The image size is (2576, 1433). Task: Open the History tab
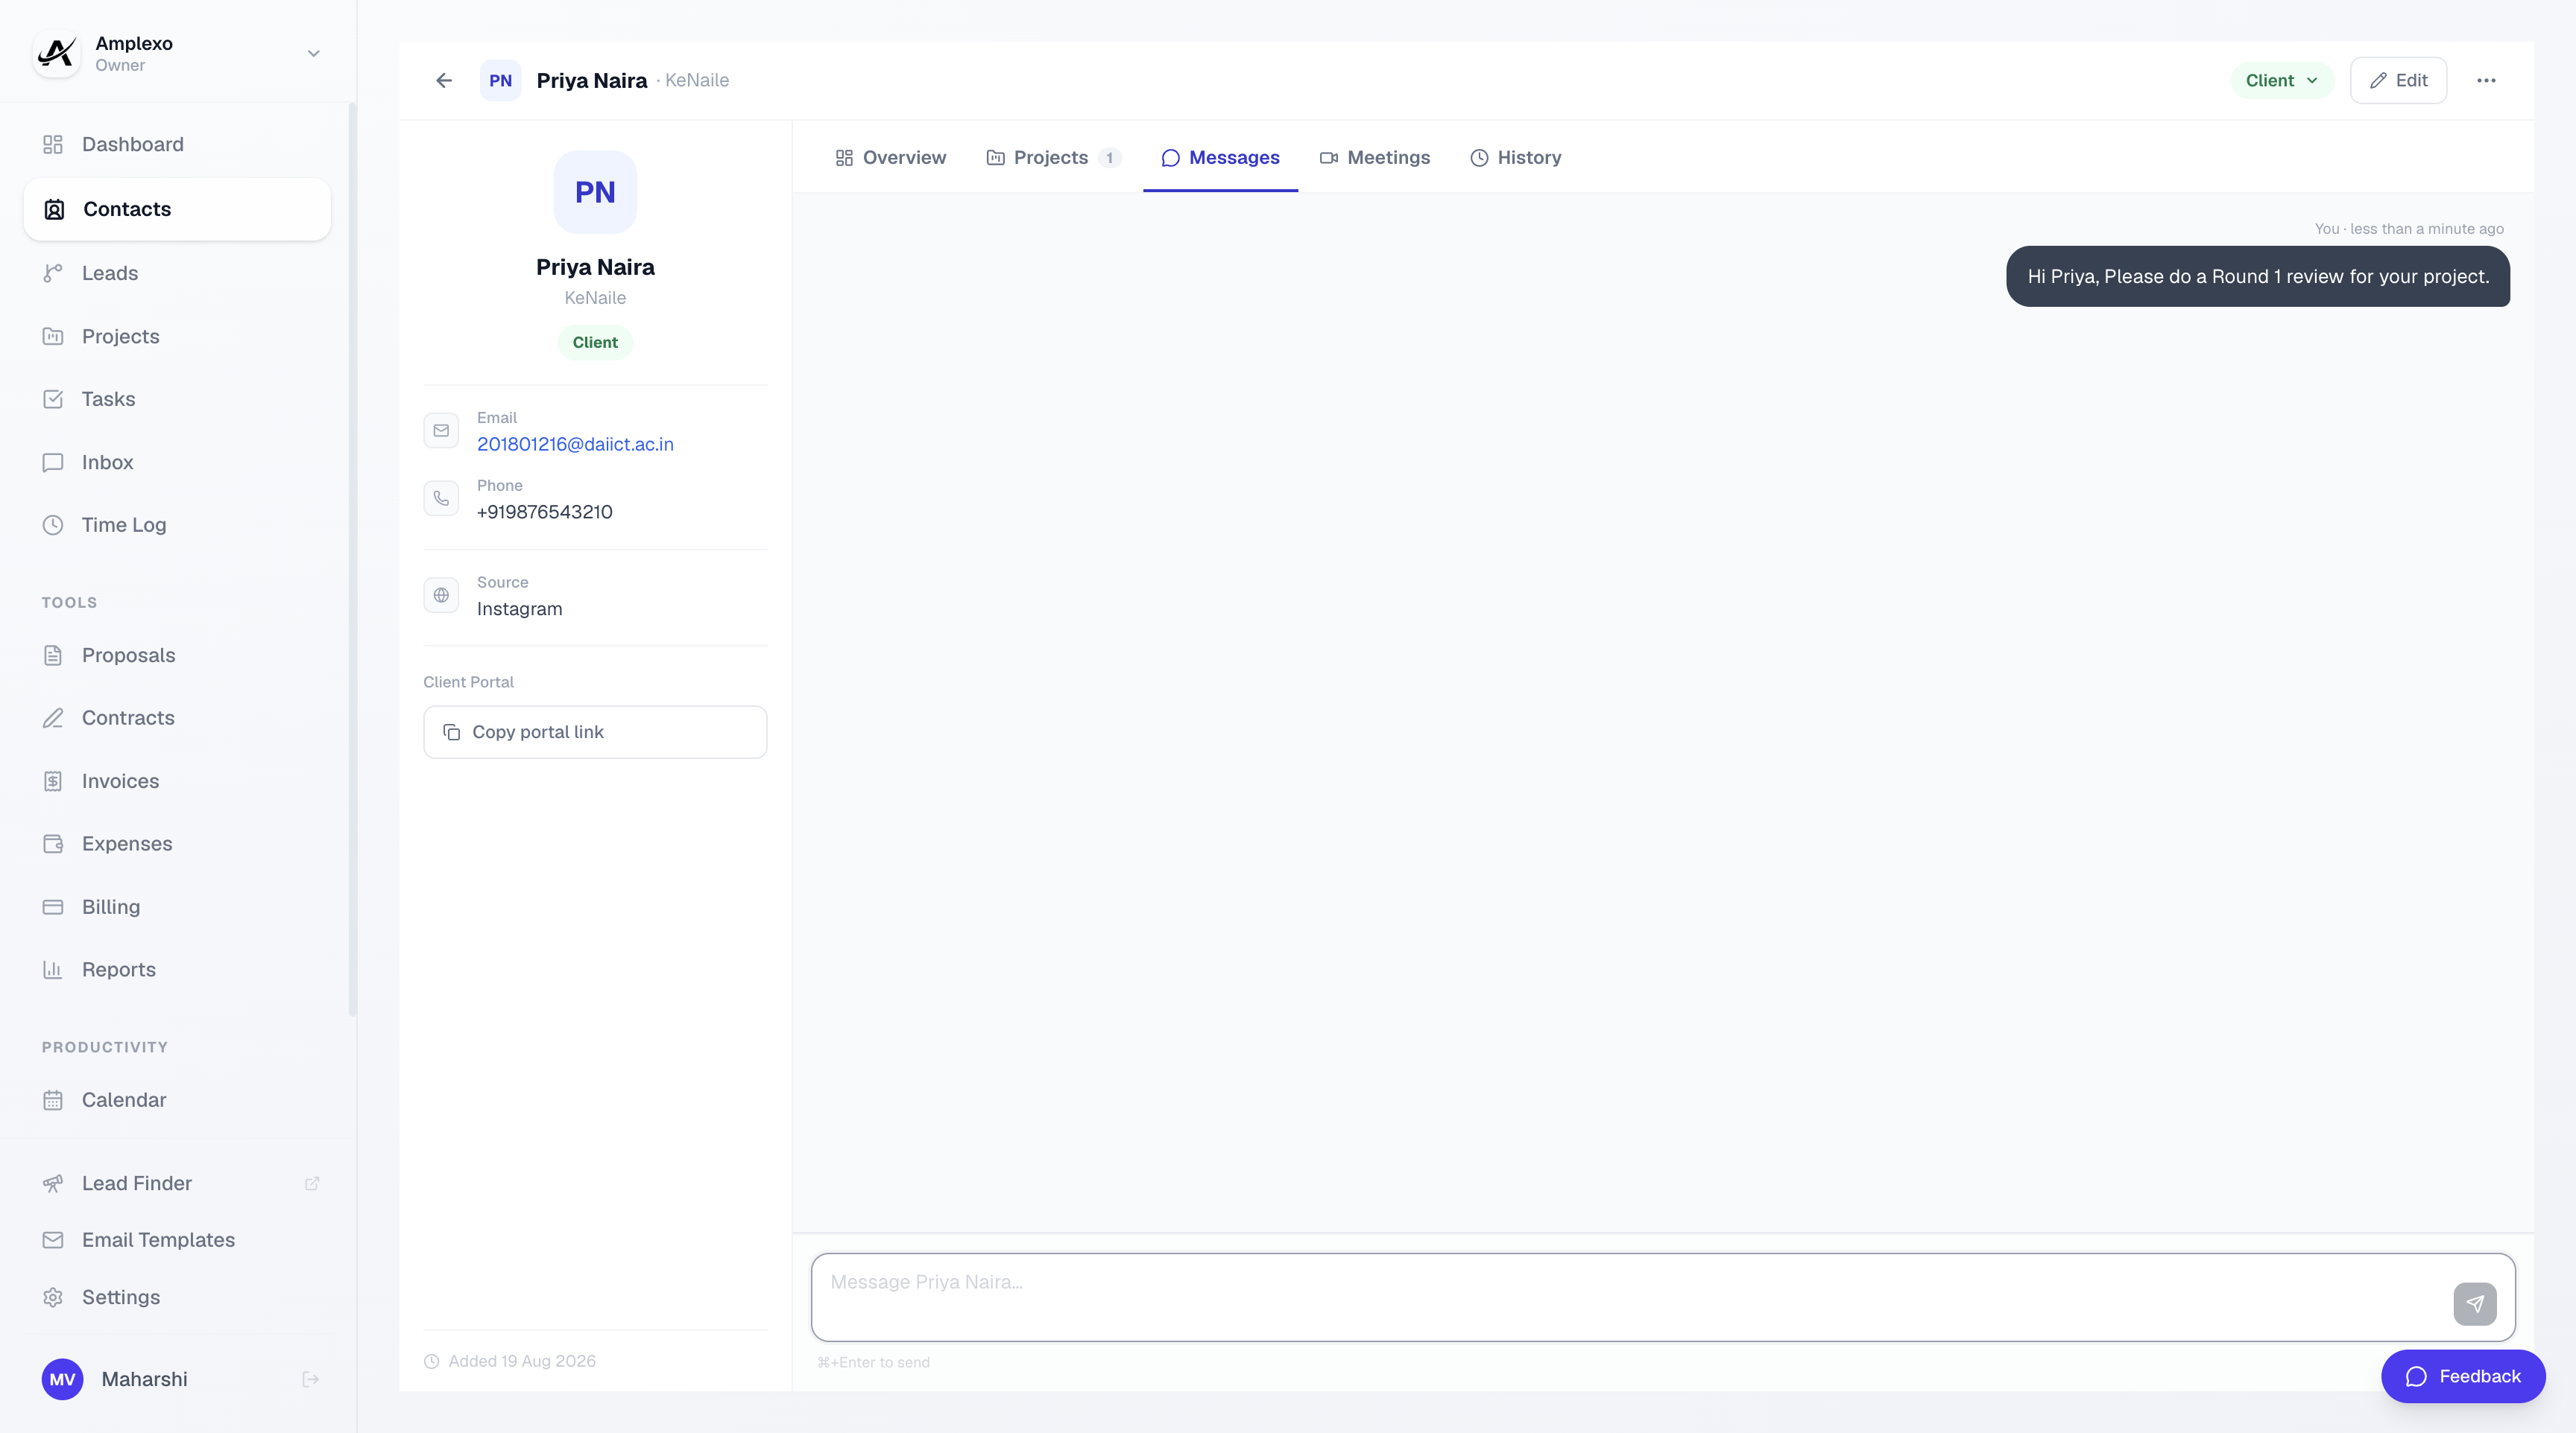(1515, 157)
